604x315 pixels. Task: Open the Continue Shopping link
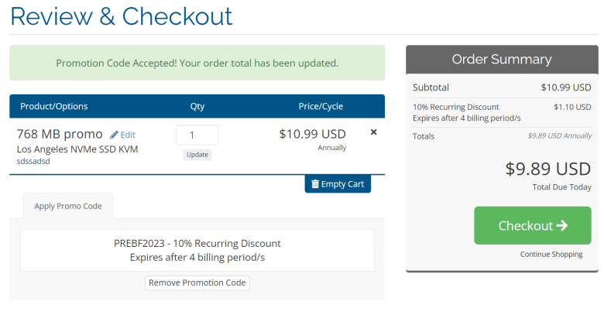click(x=551, y=254)
